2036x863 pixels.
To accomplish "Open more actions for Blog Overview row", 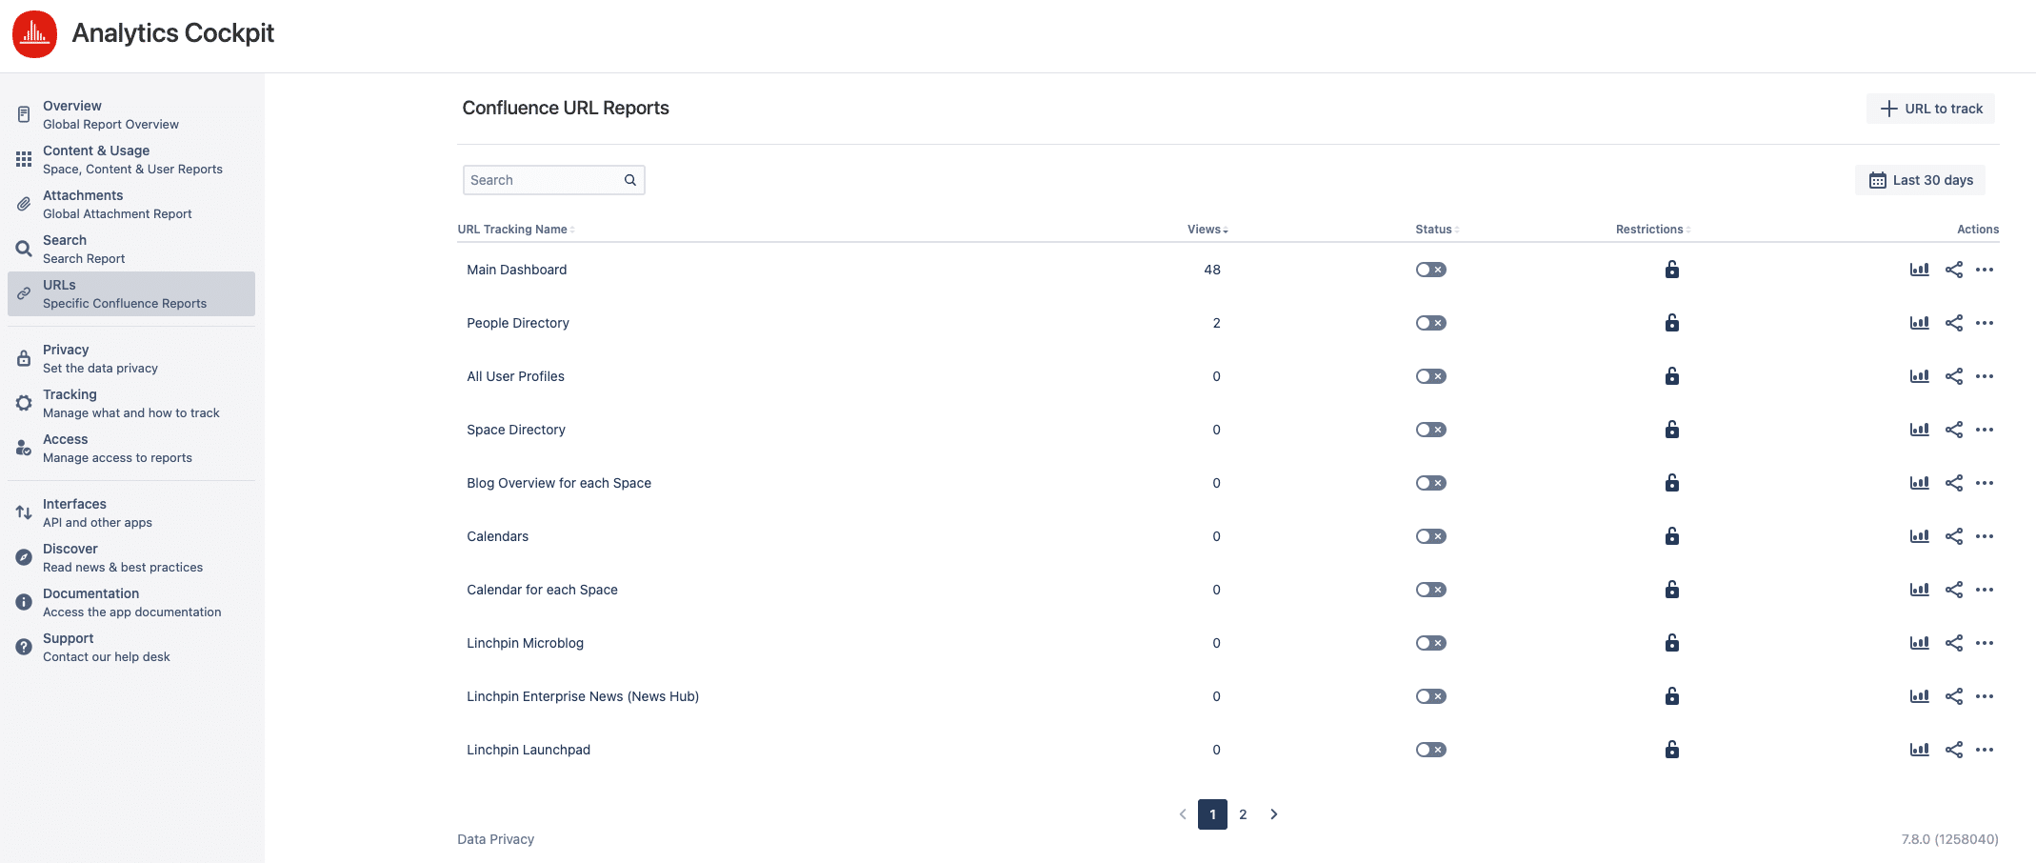I will click(x=1985, y=483).
